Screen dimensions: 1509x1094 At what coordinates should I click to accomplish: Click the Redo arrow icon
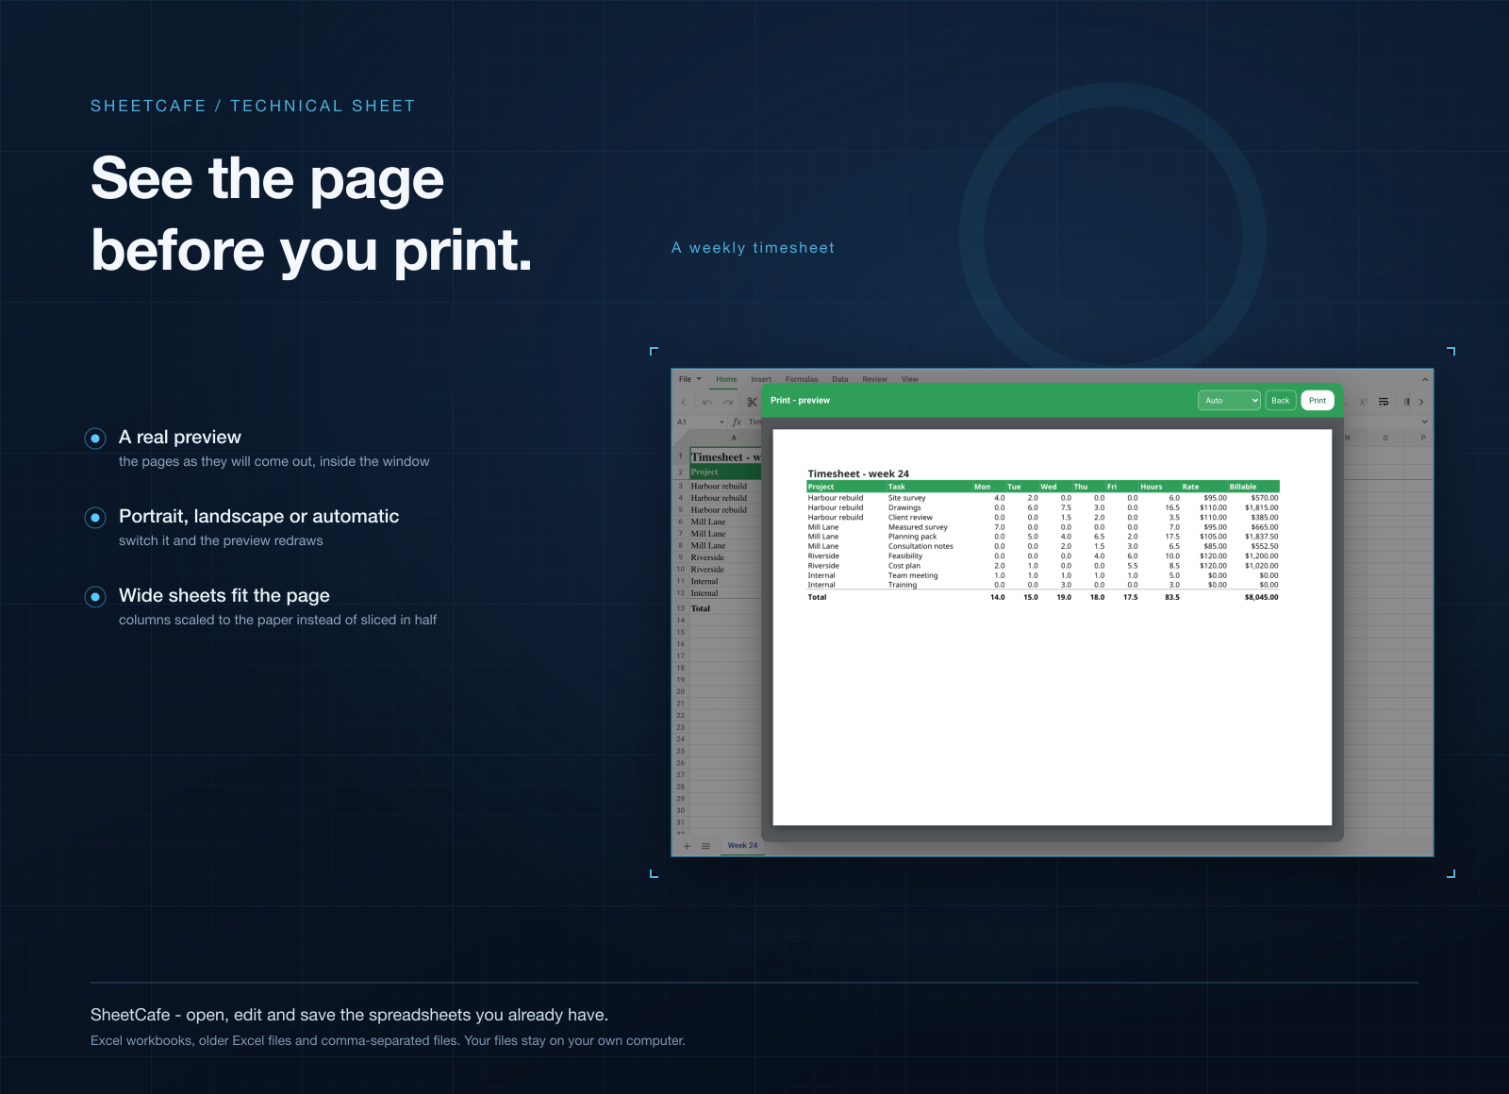728,402
